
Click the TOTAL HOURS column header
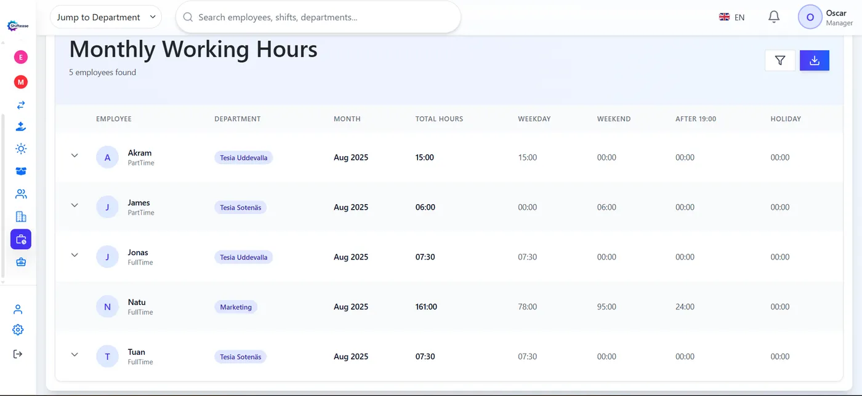(x=439, y=119)
